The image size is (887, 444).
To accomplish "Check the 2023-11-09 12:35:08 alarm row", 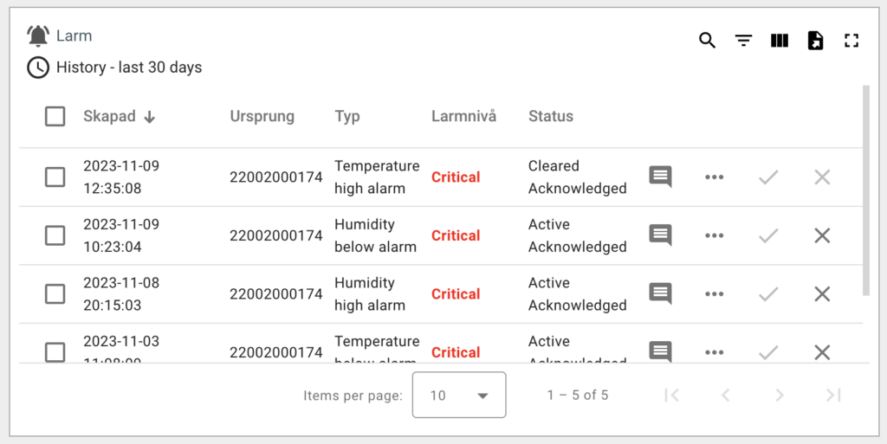I will pos(55,177).
